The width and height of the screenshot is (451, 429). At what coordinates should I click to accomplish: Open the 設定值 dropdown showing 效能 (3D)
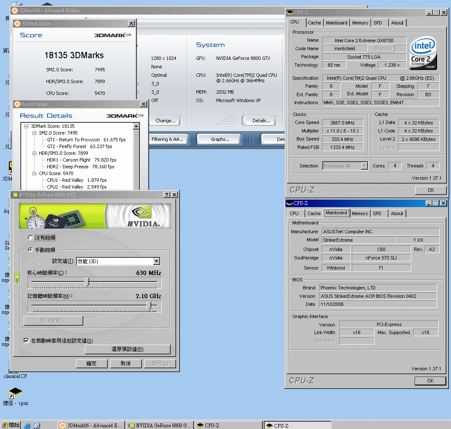click(118, 261)
